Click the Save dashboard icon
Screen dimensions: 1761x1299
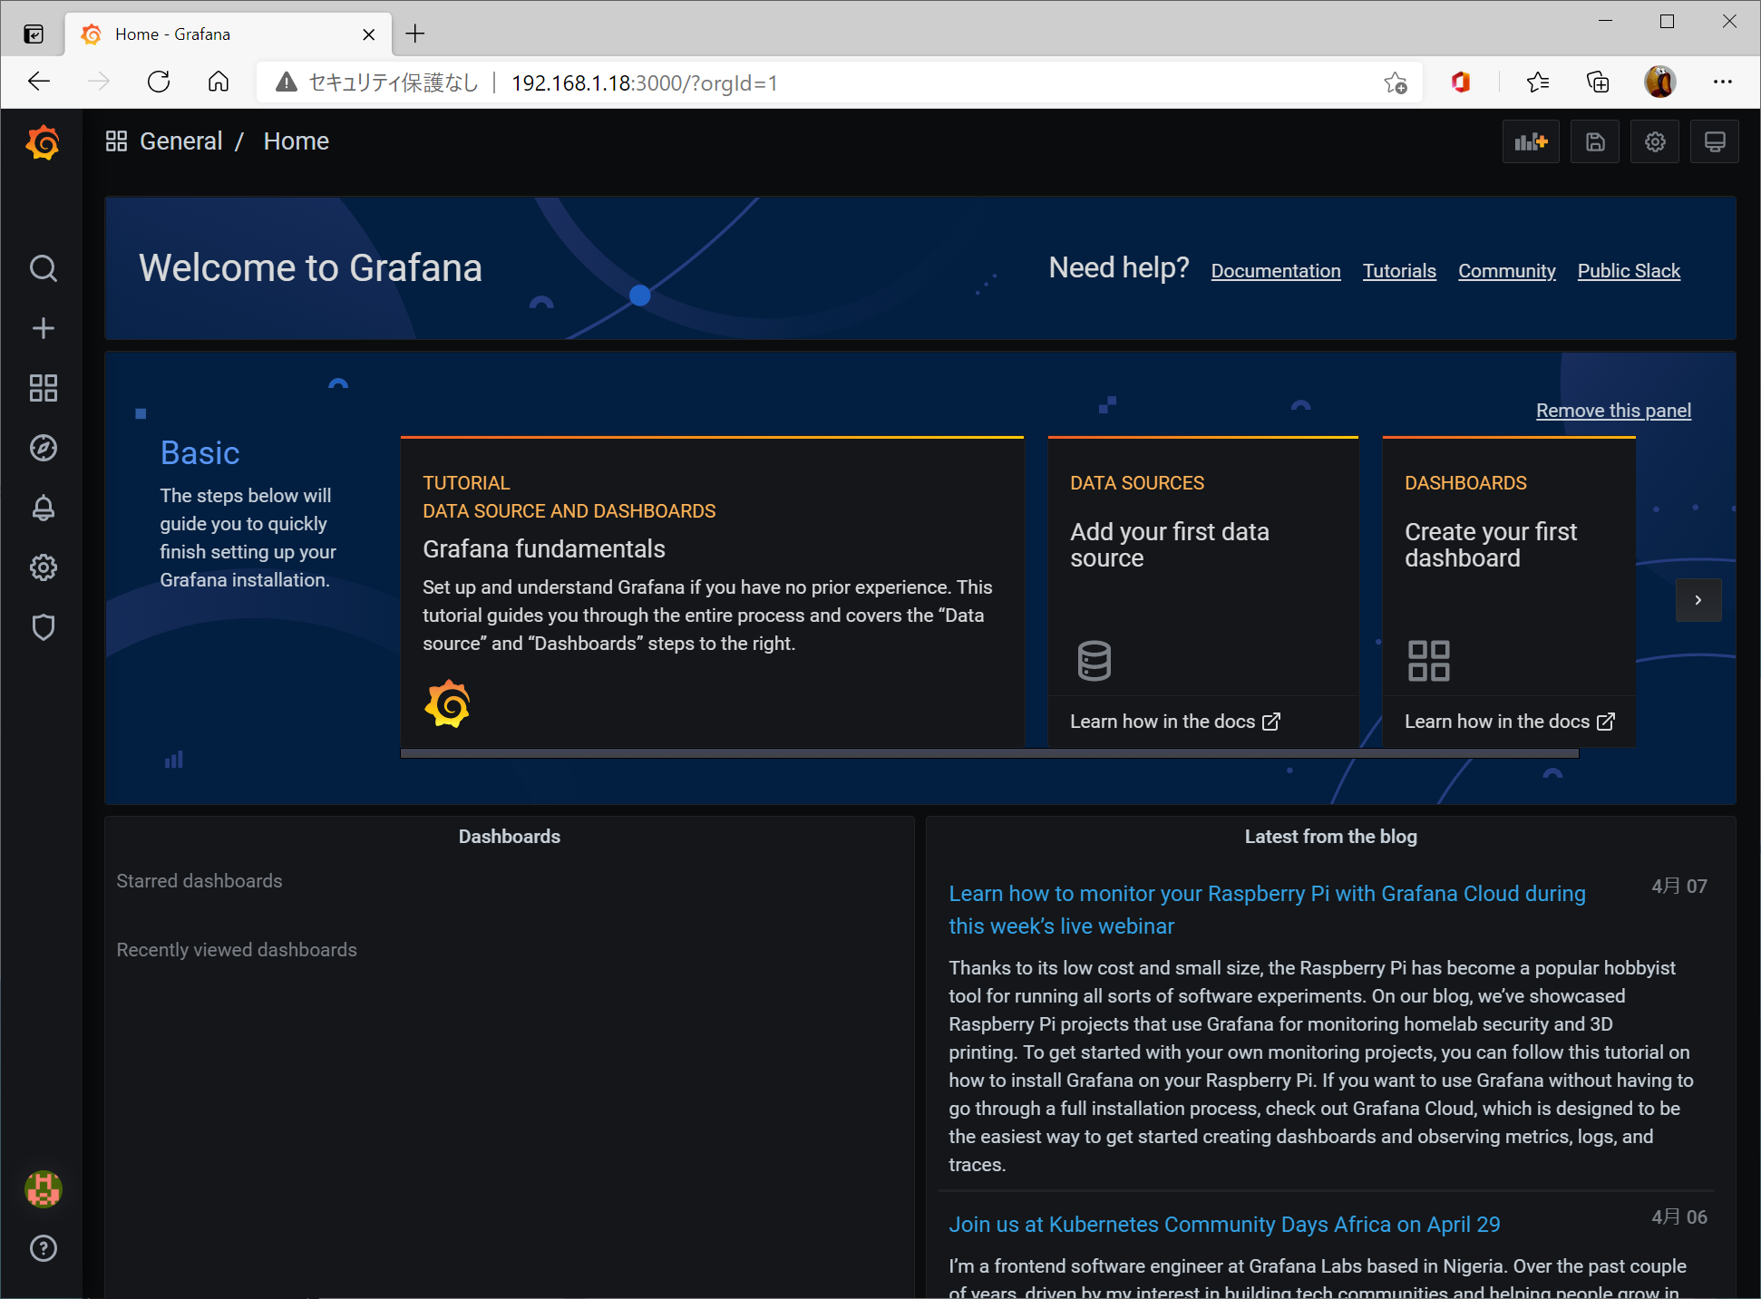[1594, 141]
